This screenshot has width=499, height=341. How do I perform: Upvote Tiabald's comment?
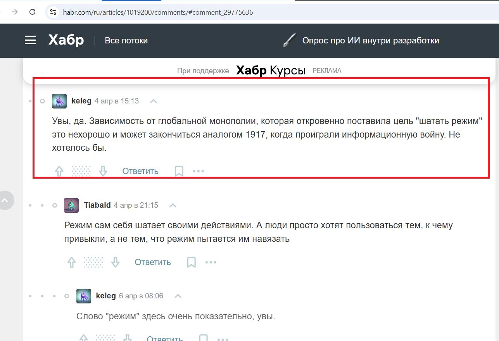click(71, 262)
